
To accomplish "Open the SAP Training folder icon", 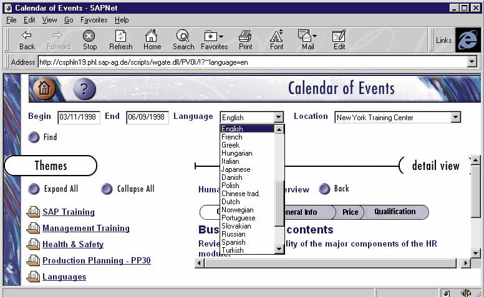I will click(x=33, y=212).
